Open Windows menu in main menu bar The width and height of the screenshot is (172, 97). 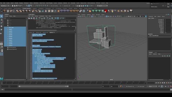(26, 3)
